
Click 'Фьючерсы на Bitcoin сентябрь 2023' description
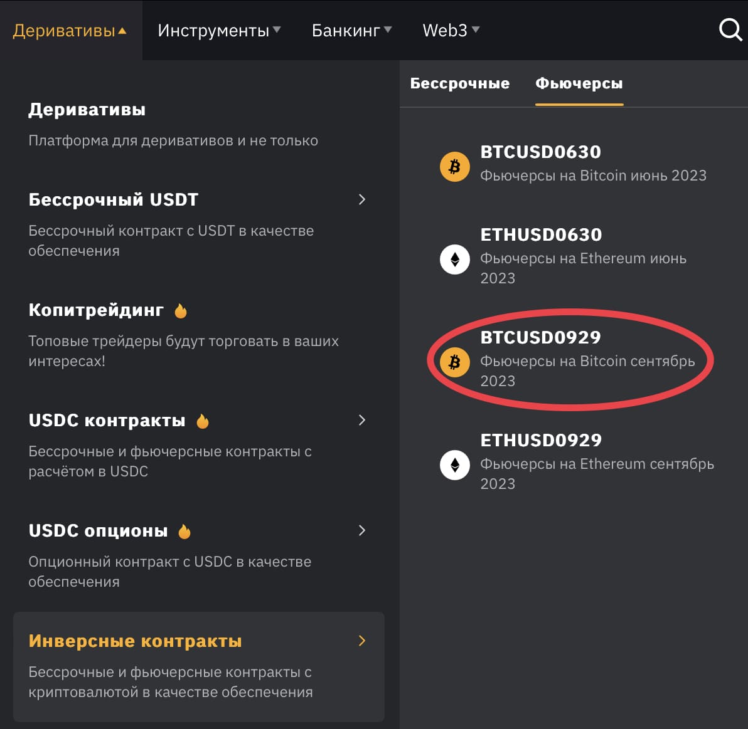588,371
